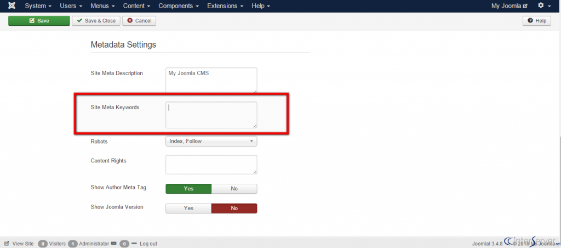Open the Extensions menu
The height and width of the screenshot is (248, 561).
click(x=225, y=6)
